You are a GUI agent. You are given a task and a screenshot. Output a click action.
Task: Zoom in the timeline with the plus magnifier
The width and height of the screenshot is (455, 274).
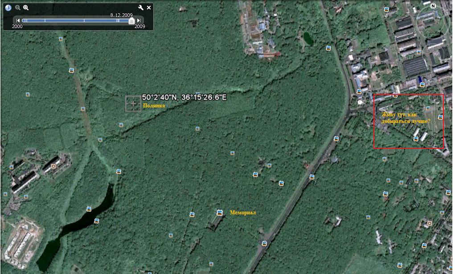coord(26,8)
